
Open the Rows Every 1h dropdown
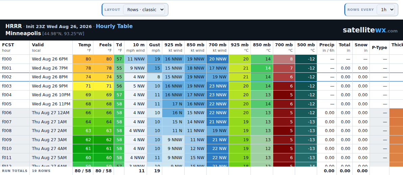[385, 10]
